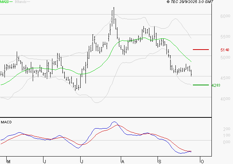Click the TEC copyright timestamp text
Image resolution: width=233 pixels, height=164 pixels.
(x=190, y=2)
